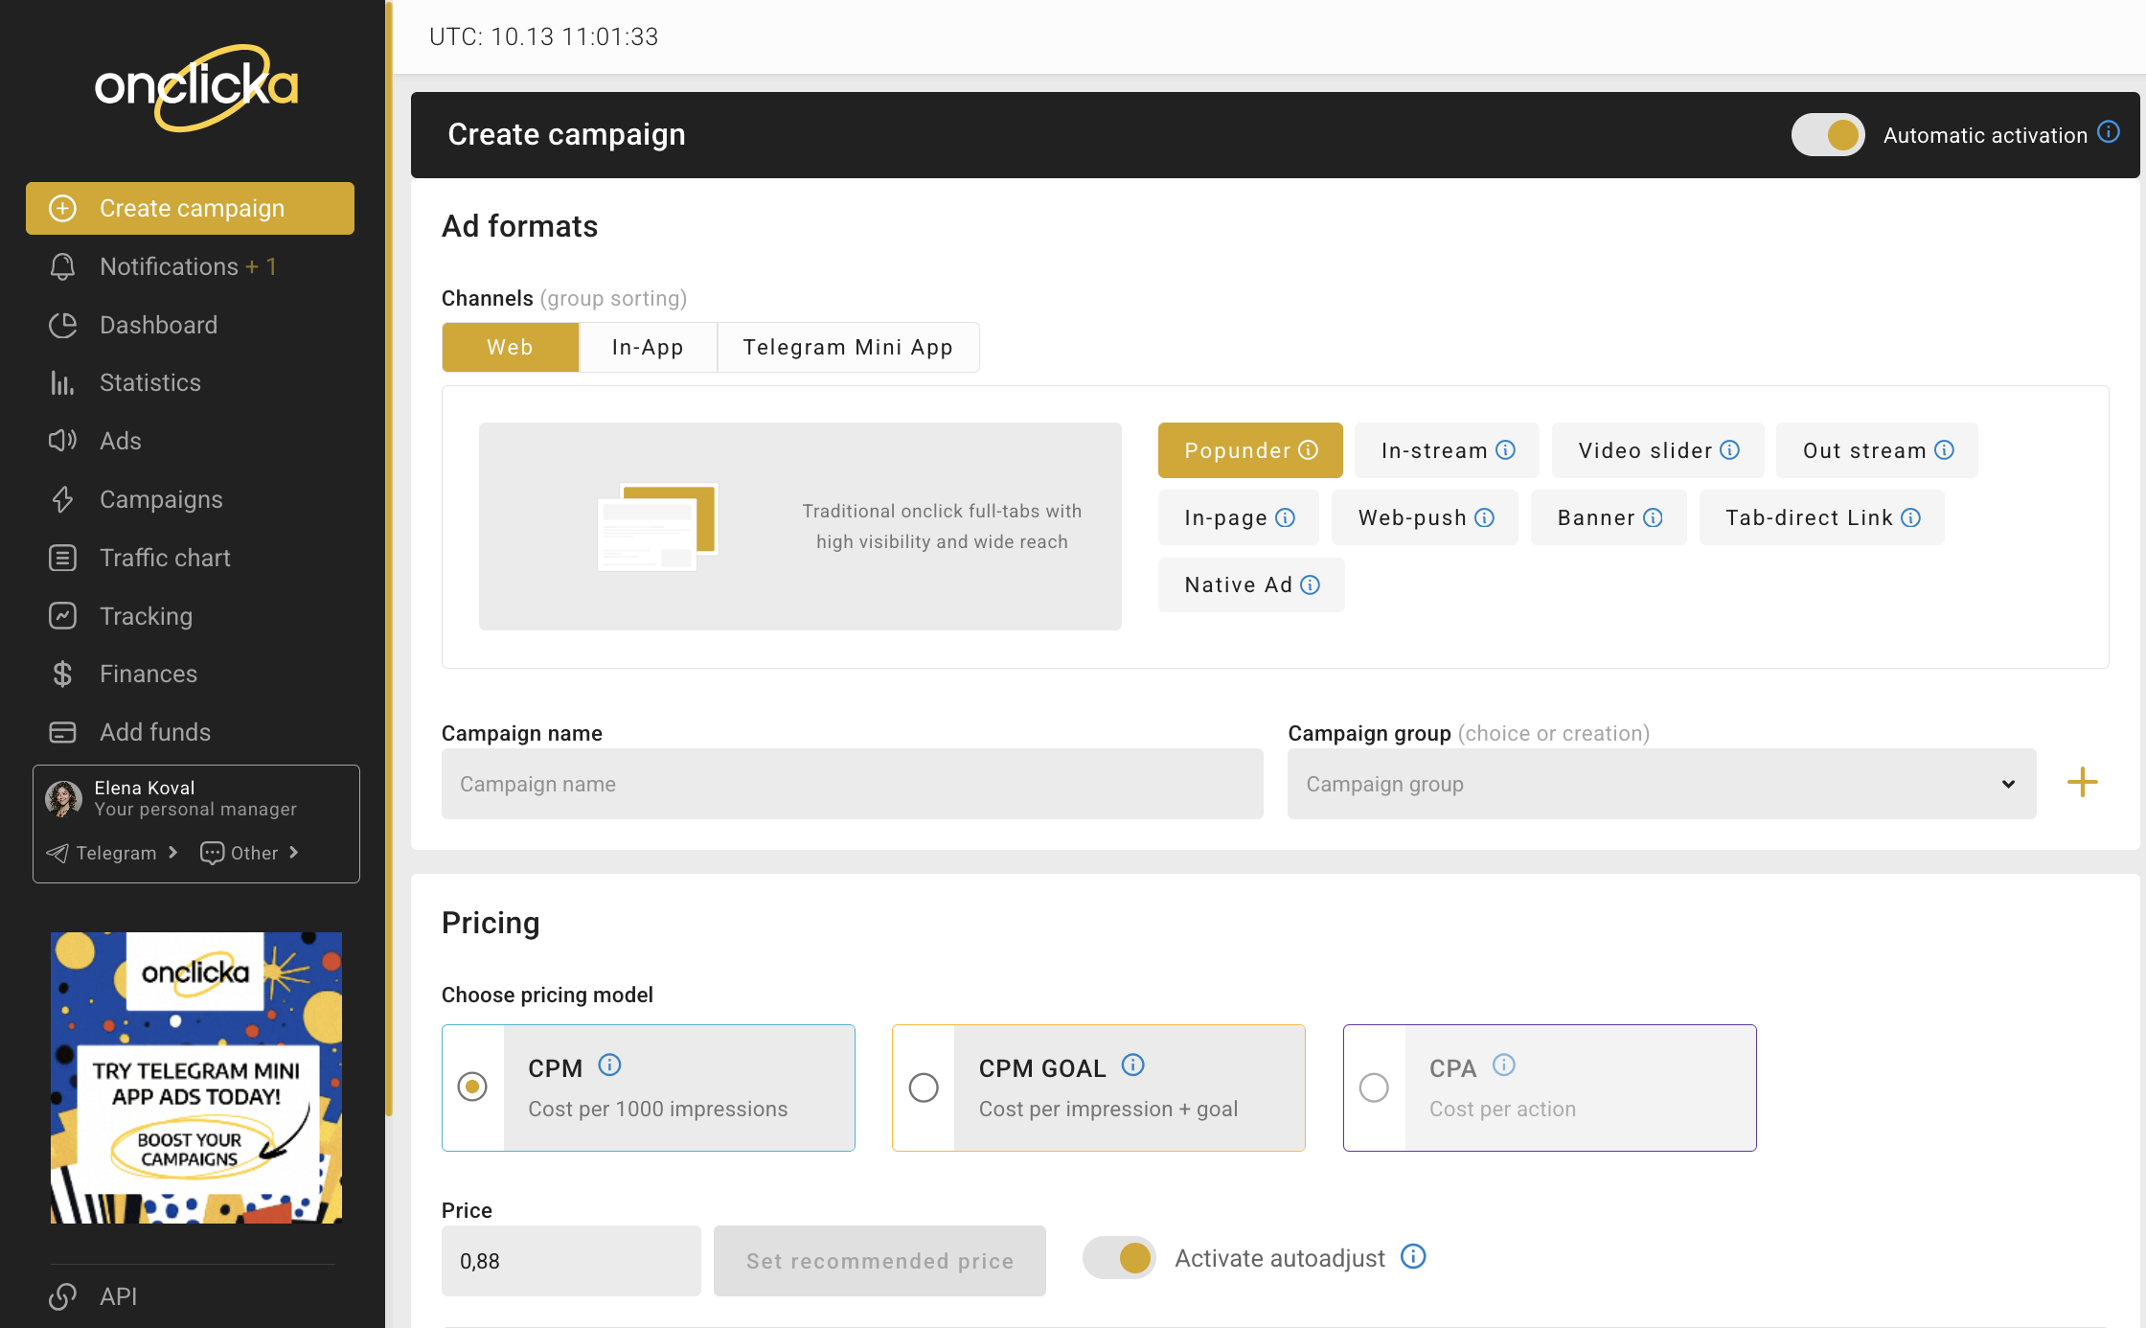Click the Statistics bar chart icon
The image size is (2146, 1328).
62,383
